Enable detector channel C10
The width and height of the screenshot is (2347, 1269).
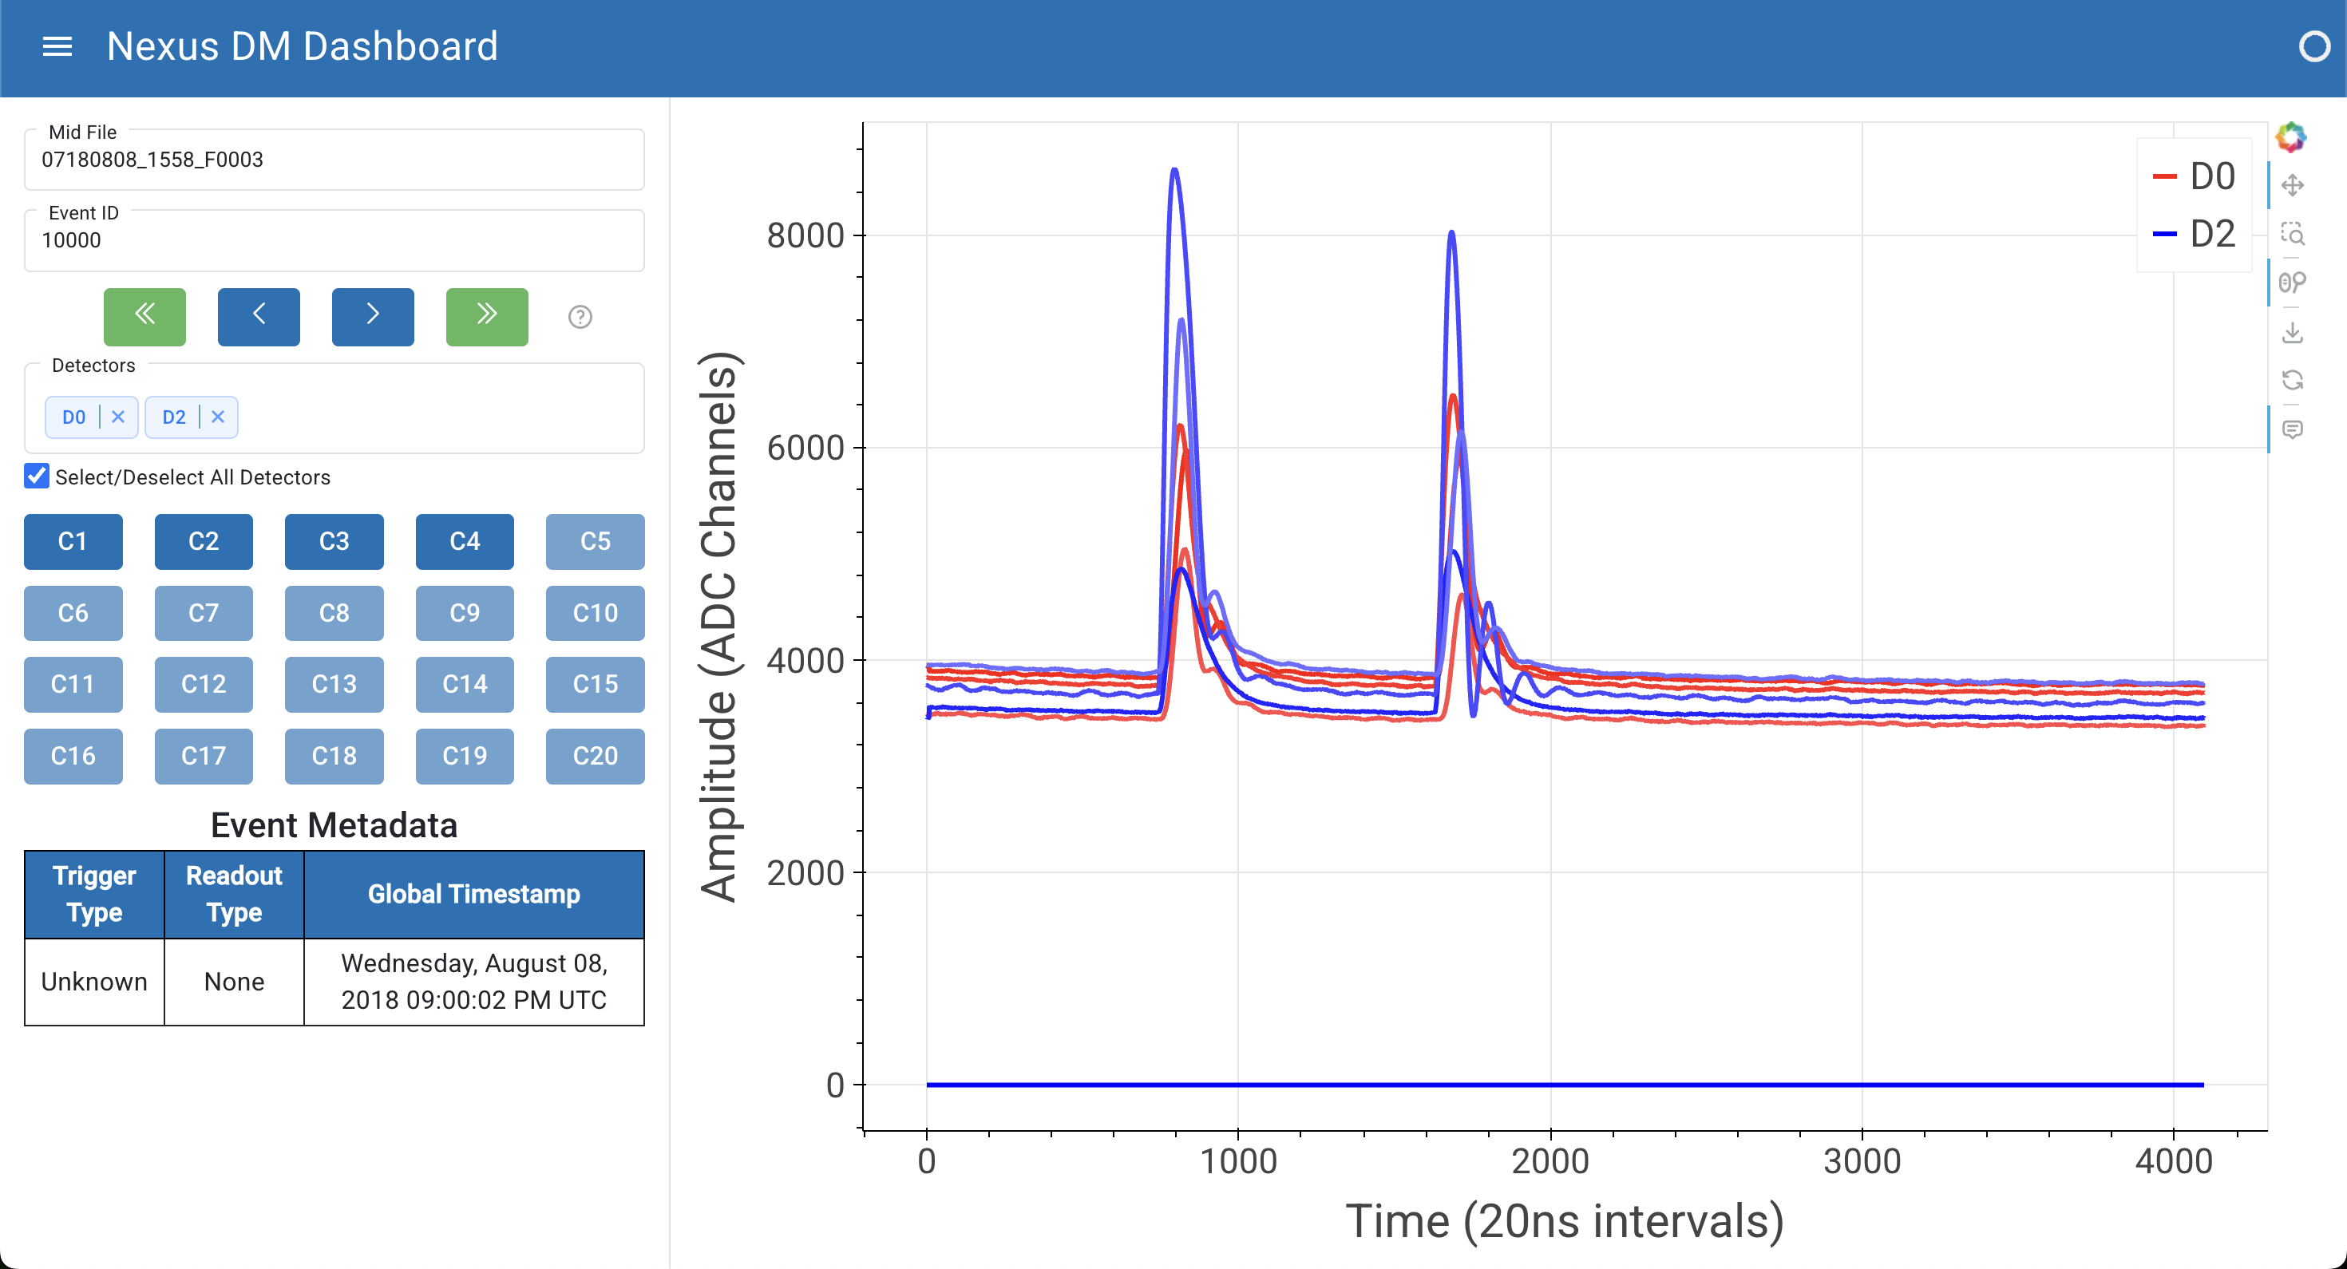594,613
